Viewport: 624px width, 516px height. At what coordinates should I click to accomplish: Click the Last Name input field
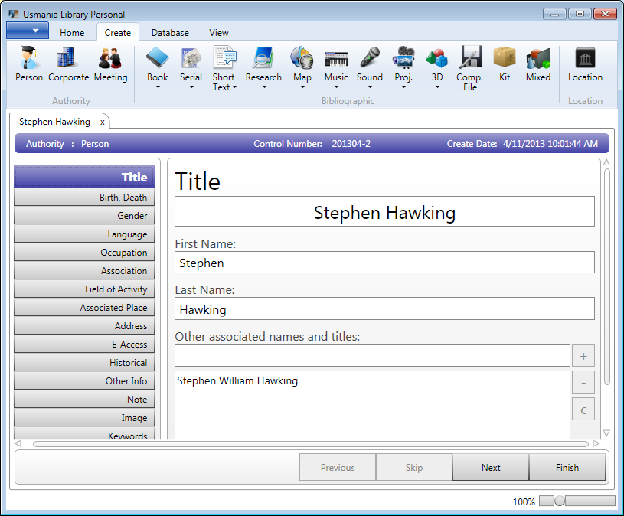coord(384,309)
